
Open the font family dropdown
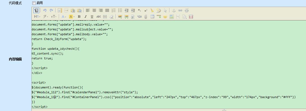(x=46, y=17)
